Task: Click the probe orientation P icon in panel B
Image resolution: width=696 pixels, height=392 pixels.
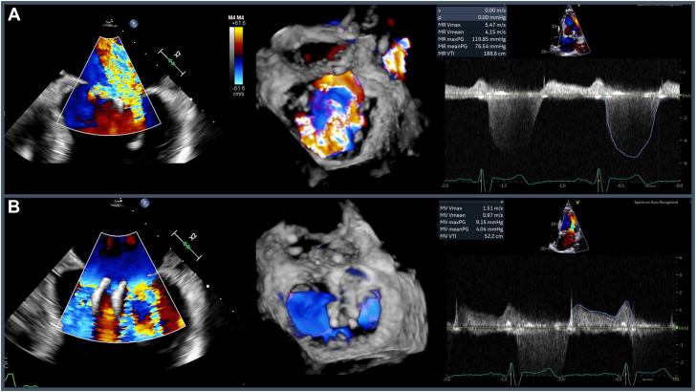Action: pyautogui.click(x=144, y=204)
